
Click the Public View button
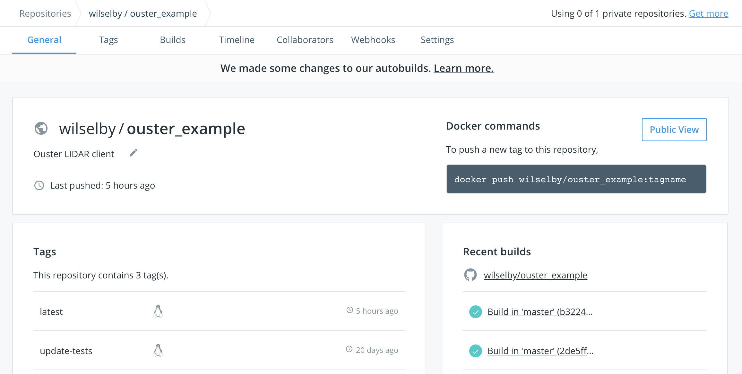click(674, 130)
